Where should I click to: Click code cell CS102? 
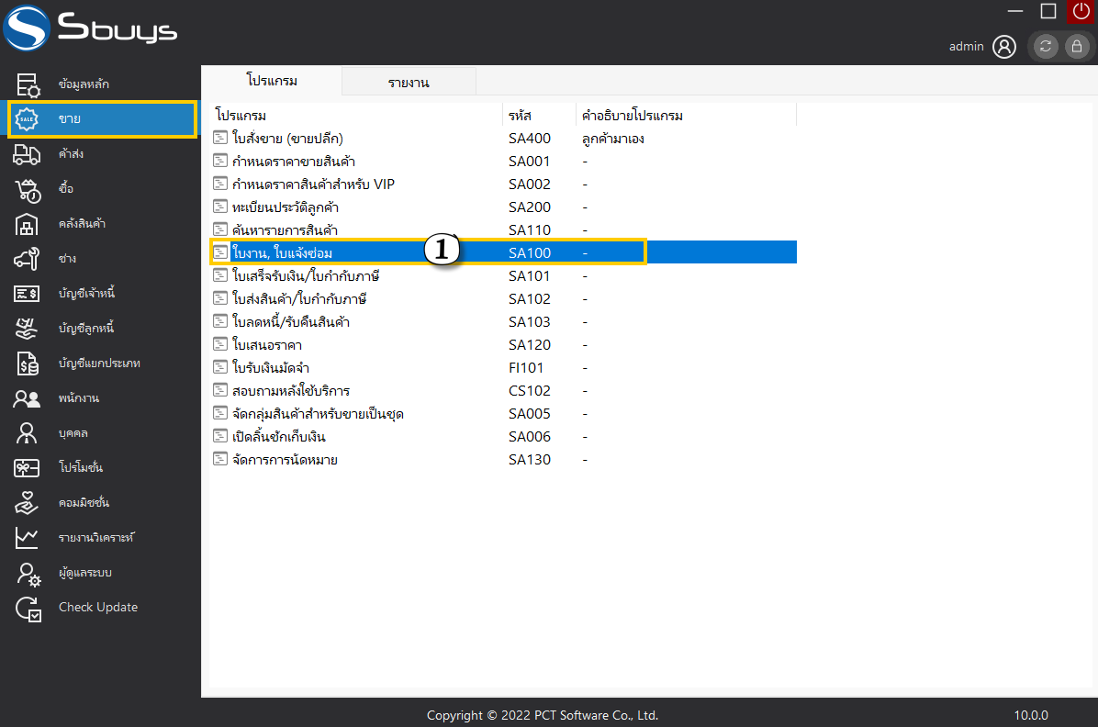pos(530,390)
